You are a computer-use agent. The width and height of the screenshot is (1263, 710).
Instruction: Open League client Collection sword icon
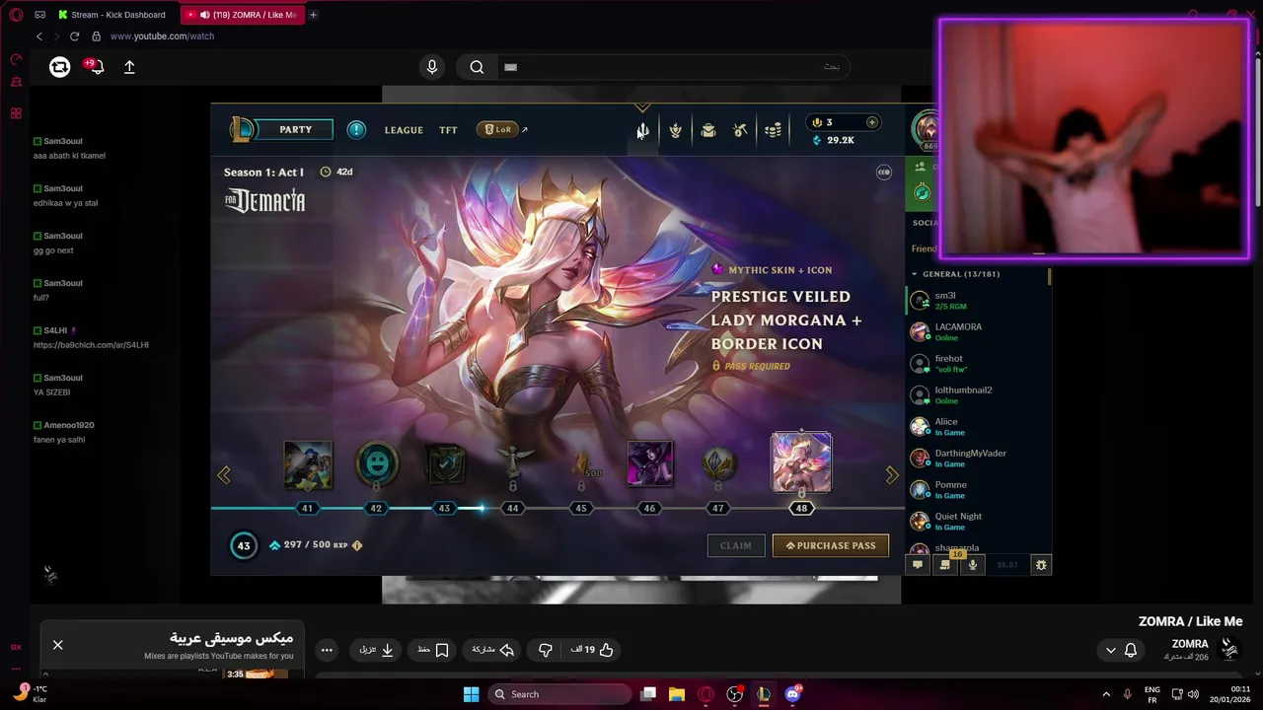tap(642, 130)
